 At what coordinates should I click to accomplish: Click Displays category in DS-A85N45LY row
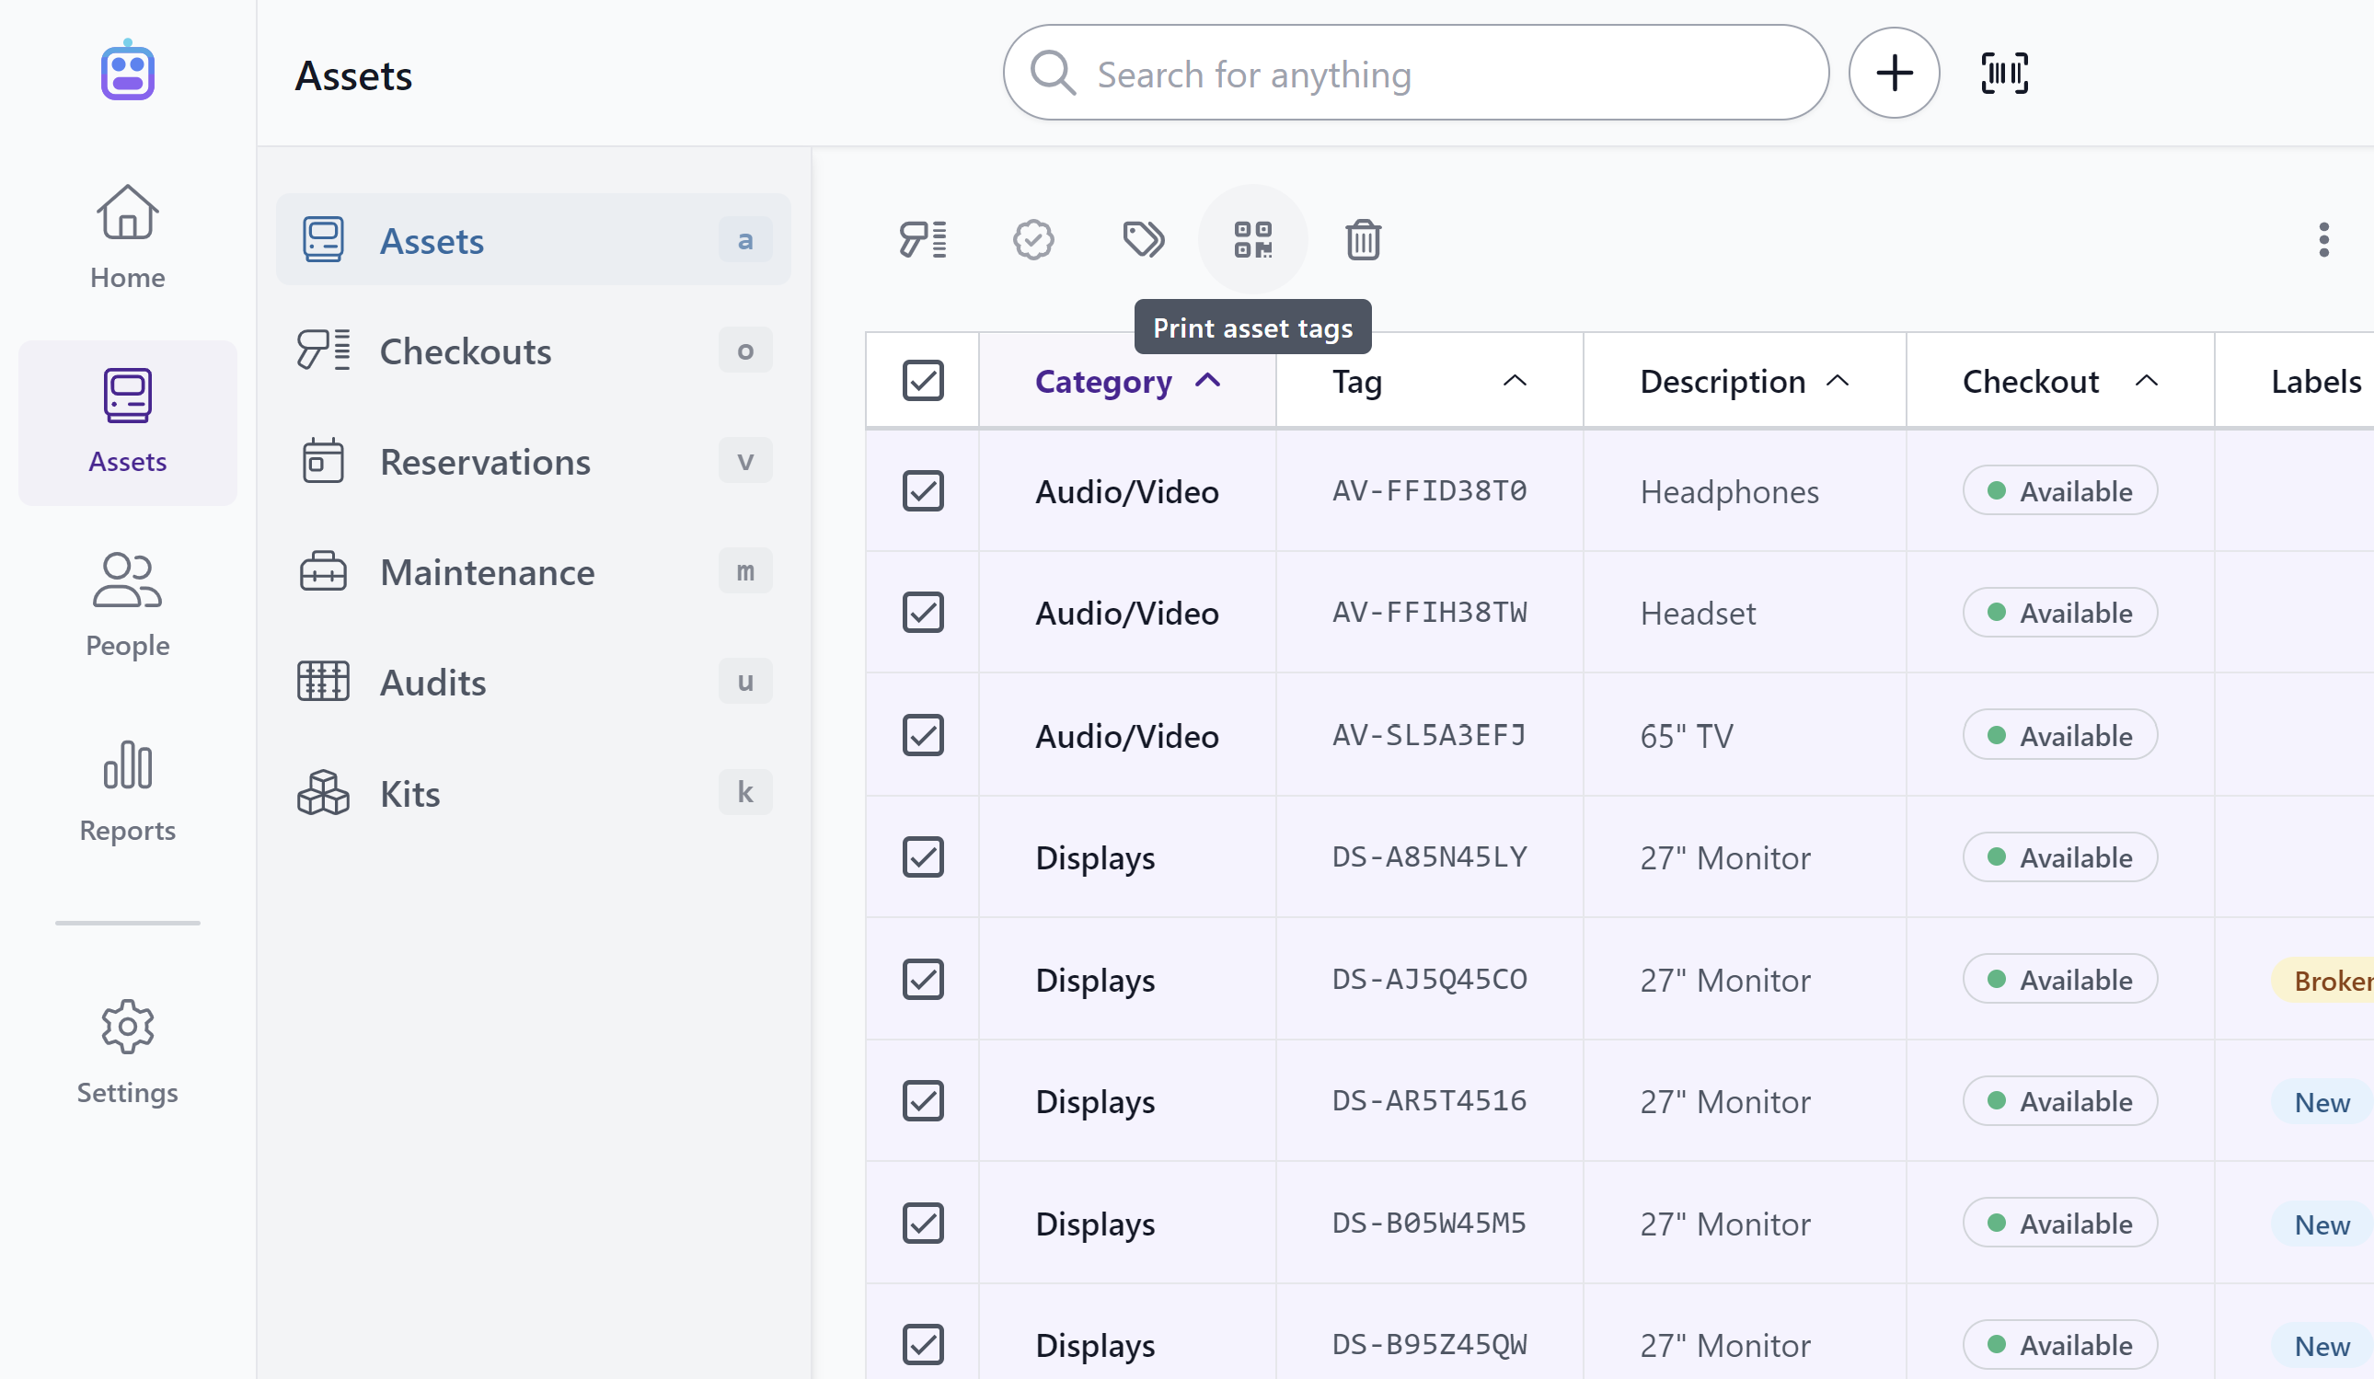click(1095, 858)
